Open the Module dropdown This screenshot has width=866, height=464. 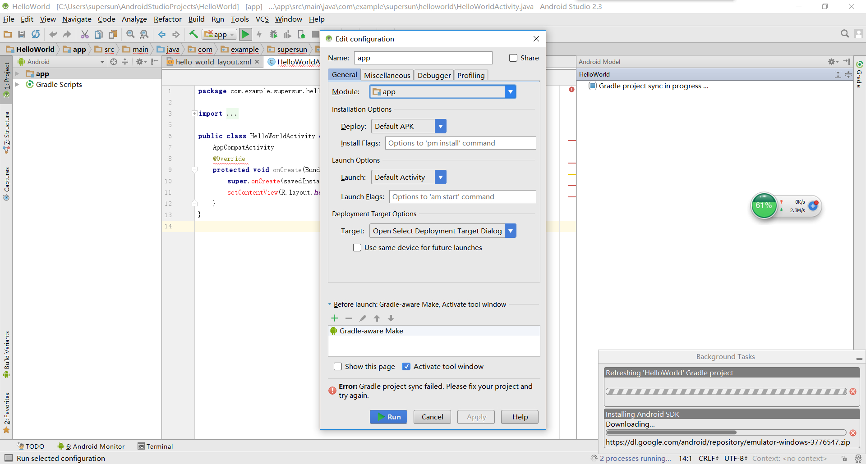510,92
